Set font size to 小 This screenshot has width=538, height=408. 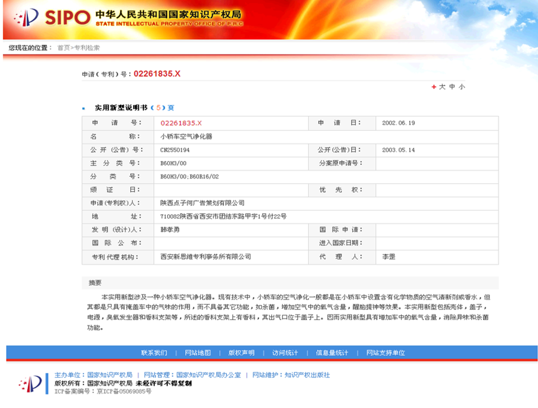click(462, 87)
